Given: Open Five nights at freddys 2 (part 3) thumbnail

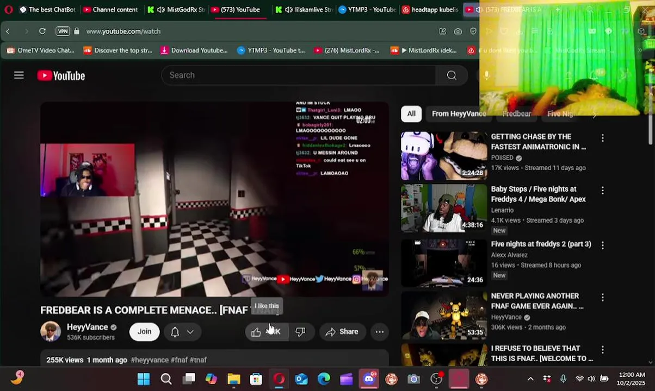Looking at the screenshot, I should click(x=444, y=262).
